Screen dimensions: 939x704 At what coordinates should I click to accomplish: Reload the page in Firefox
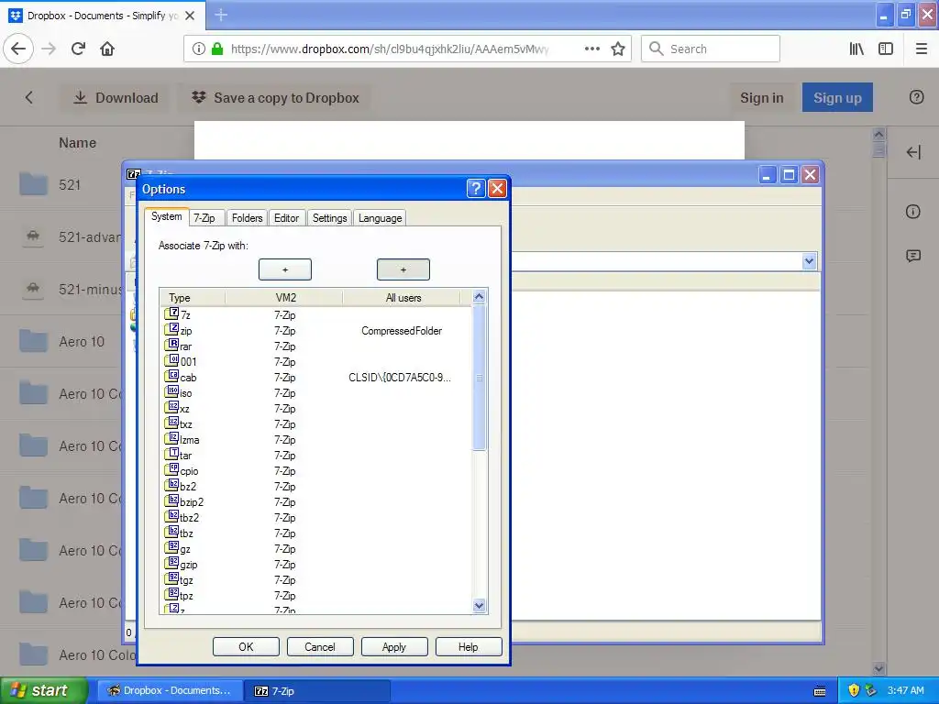pos(78,49)
